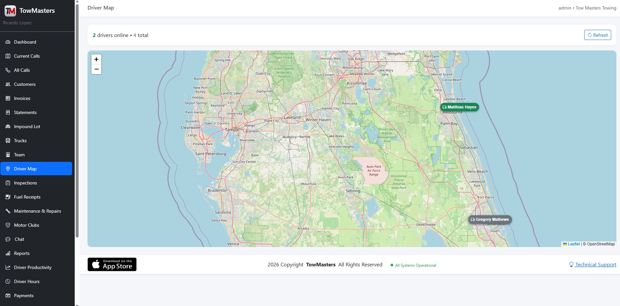The width and height of the screenshot is (620, 306).
Task: Click the lightbulb icon beside Technical Support
Action: (x=571, y=264)
